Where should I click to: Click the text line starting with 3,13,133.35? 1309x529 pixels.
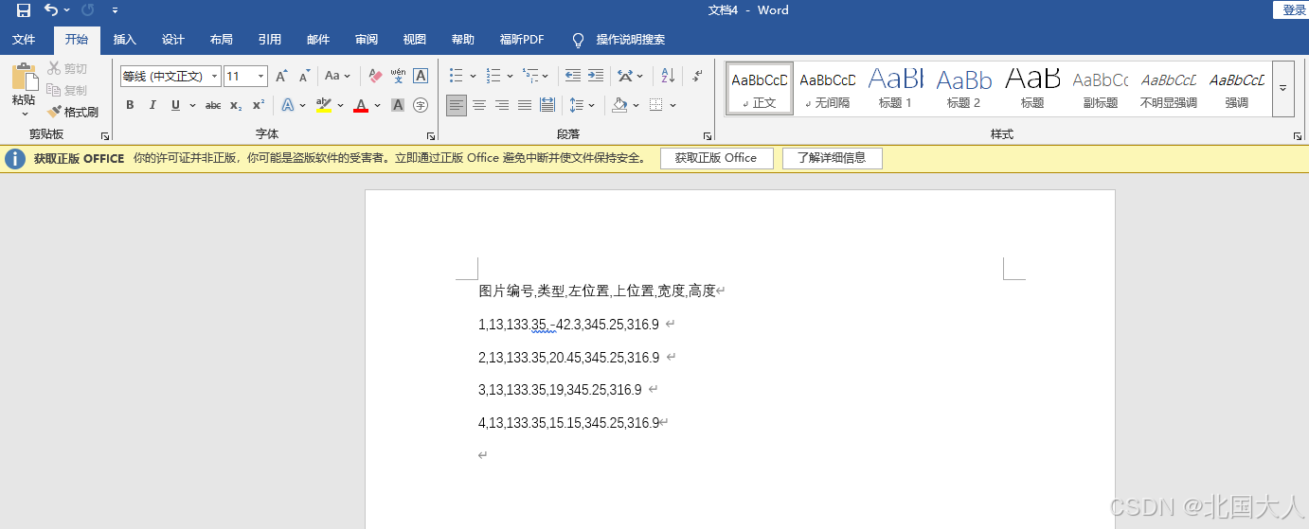click(560, 390)
